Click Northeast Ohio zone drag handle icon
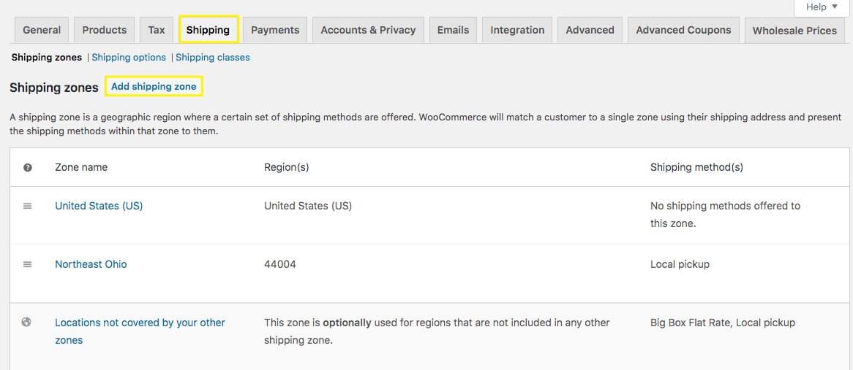Viewport: 853px width, 370px height. coord(28,265)
